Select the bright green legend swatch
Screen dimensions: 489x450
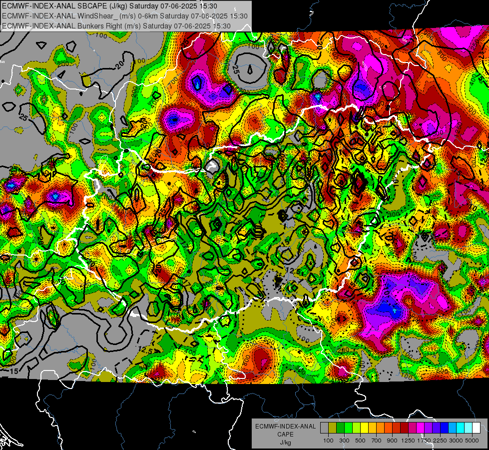(x=348, y=428)
